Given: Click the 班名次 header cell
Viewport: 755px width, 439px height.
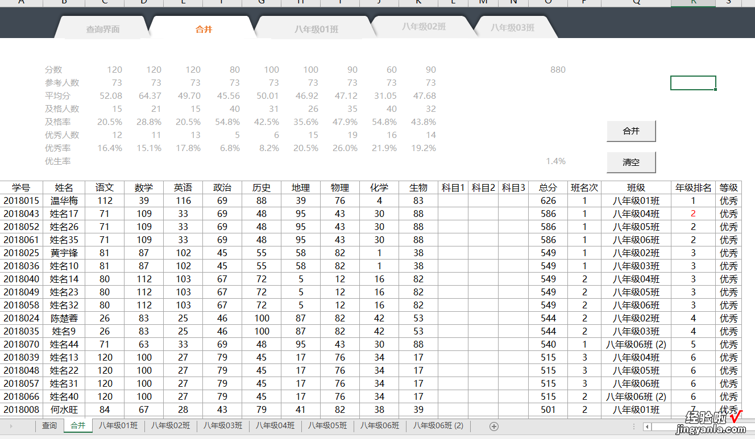Looking at the screenshot, I should pyautogui.click(x=584, y=187).
